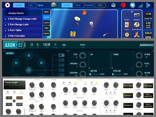This screenshot has width=156, height=117.
Task: Click the orange drum in the stage
Action: click(84, 13)
